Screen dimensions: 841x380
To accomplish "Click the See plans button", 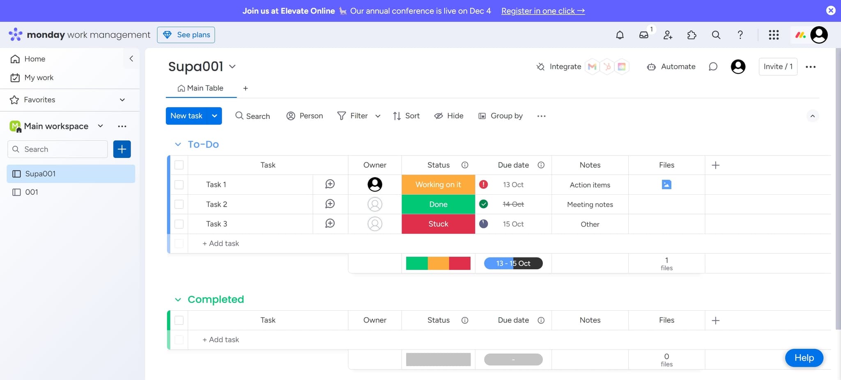I will [x=186, y=34].
